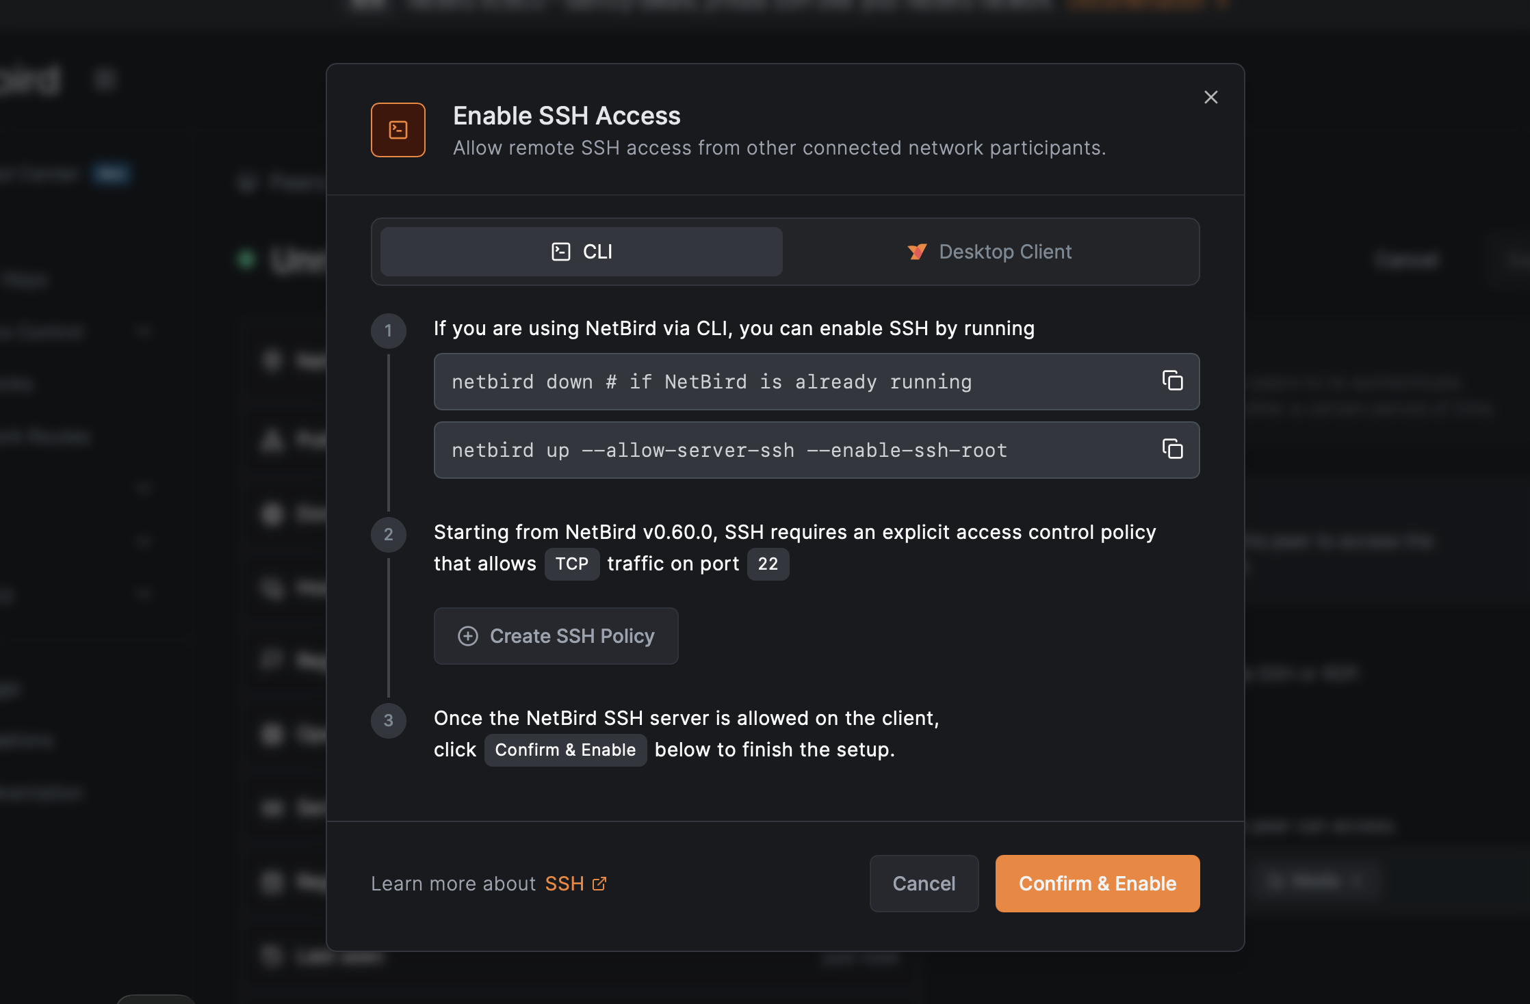
Task: Switch to the Desktop Client tab
Action: click(990, 252)
